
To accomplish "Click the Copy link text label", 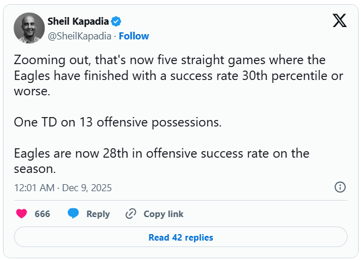I will 163,214.
